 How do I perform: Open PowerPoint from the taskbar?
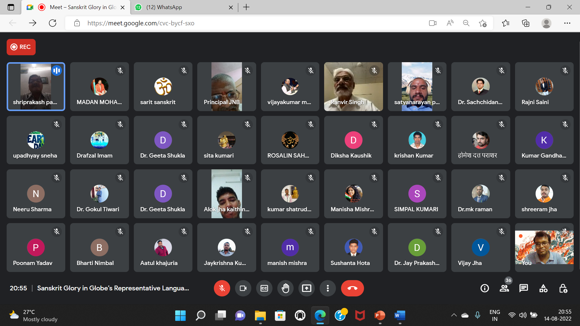point(379,315)
